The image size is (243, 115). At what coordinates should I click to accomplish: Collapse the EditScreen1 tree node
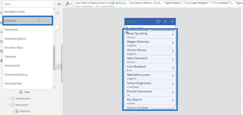9,105
